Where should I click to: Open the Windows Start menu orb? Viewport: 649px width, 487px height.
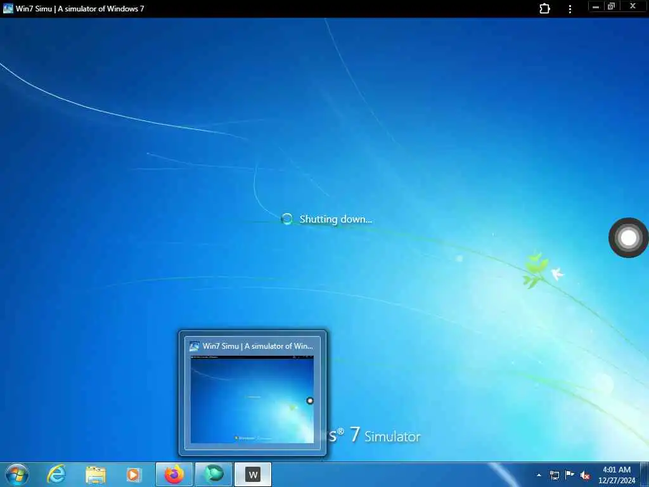pyautogui.click(x=17, y=474)
